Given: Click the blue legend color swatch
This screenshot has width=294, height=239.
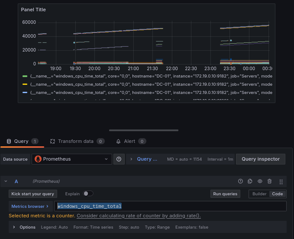Looking at the screenshot, I should tap(25, 93).
